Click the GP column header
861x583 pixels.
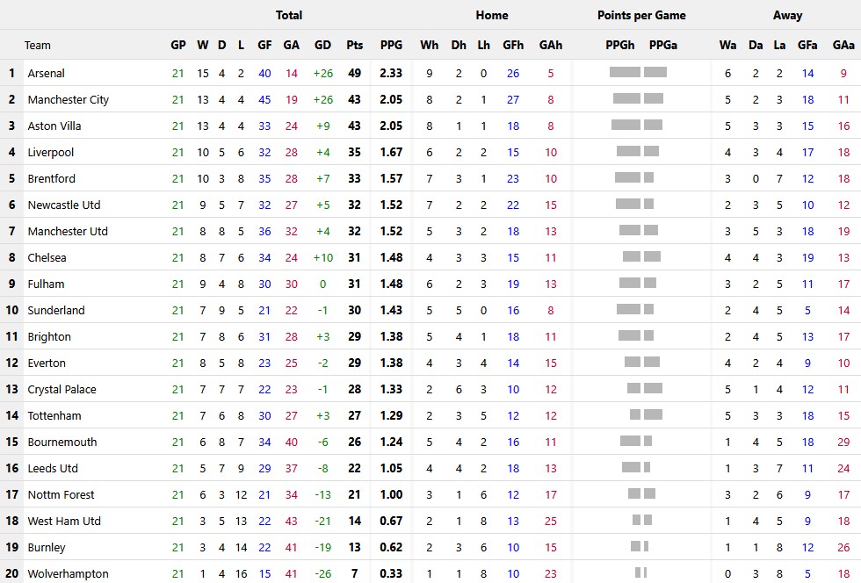[178, 45]
